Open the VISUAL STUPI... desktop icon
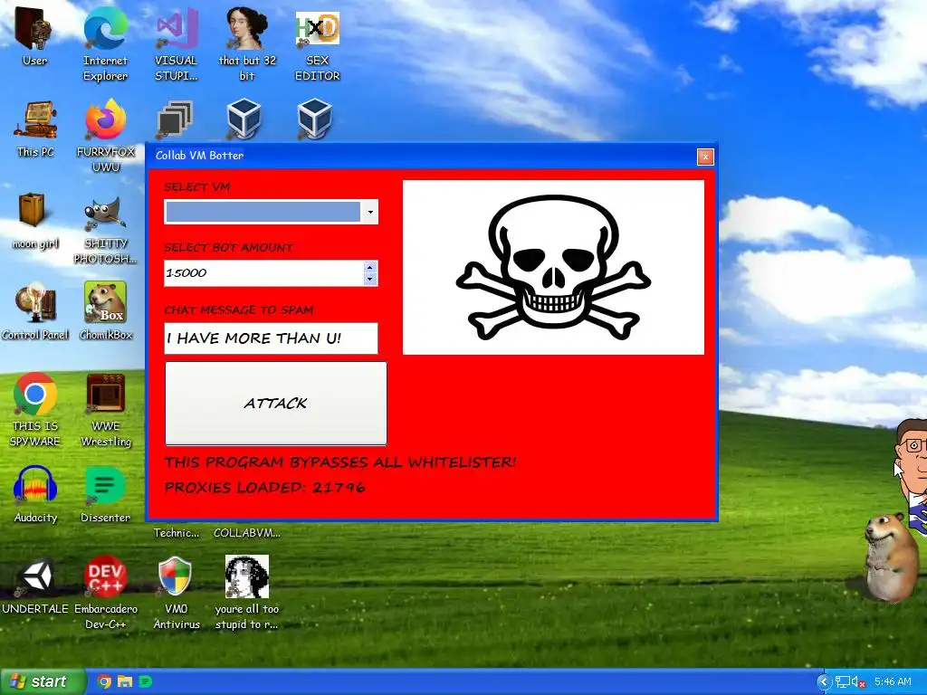Screen dimensions: 927x695 point(176,43)
